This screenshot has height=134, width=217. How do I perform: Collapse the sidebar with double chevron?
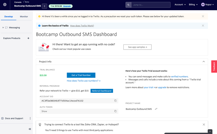(x=30, y=129)
